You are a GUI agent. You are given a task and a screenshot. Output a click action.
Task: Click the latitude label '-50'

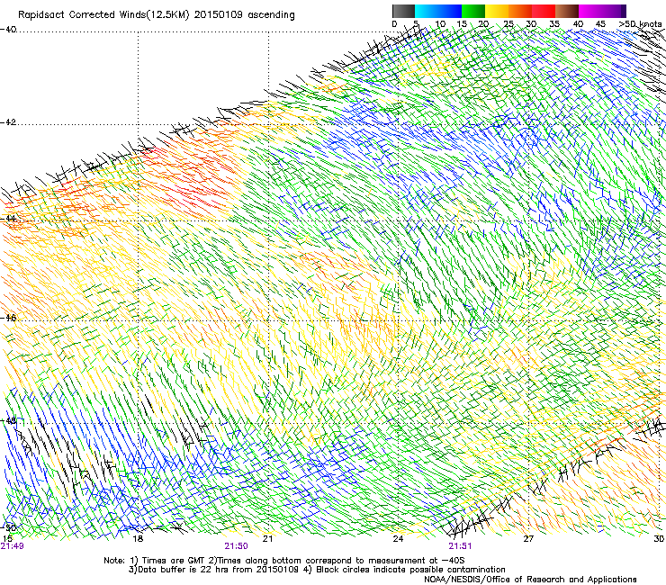8,527
